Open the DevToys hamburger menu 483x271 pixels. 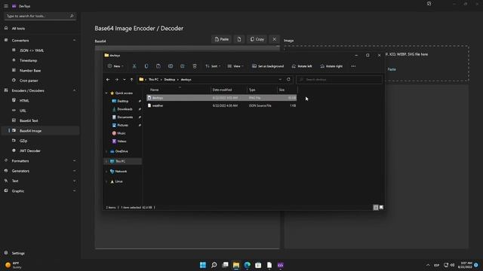[x=6, y=6]
